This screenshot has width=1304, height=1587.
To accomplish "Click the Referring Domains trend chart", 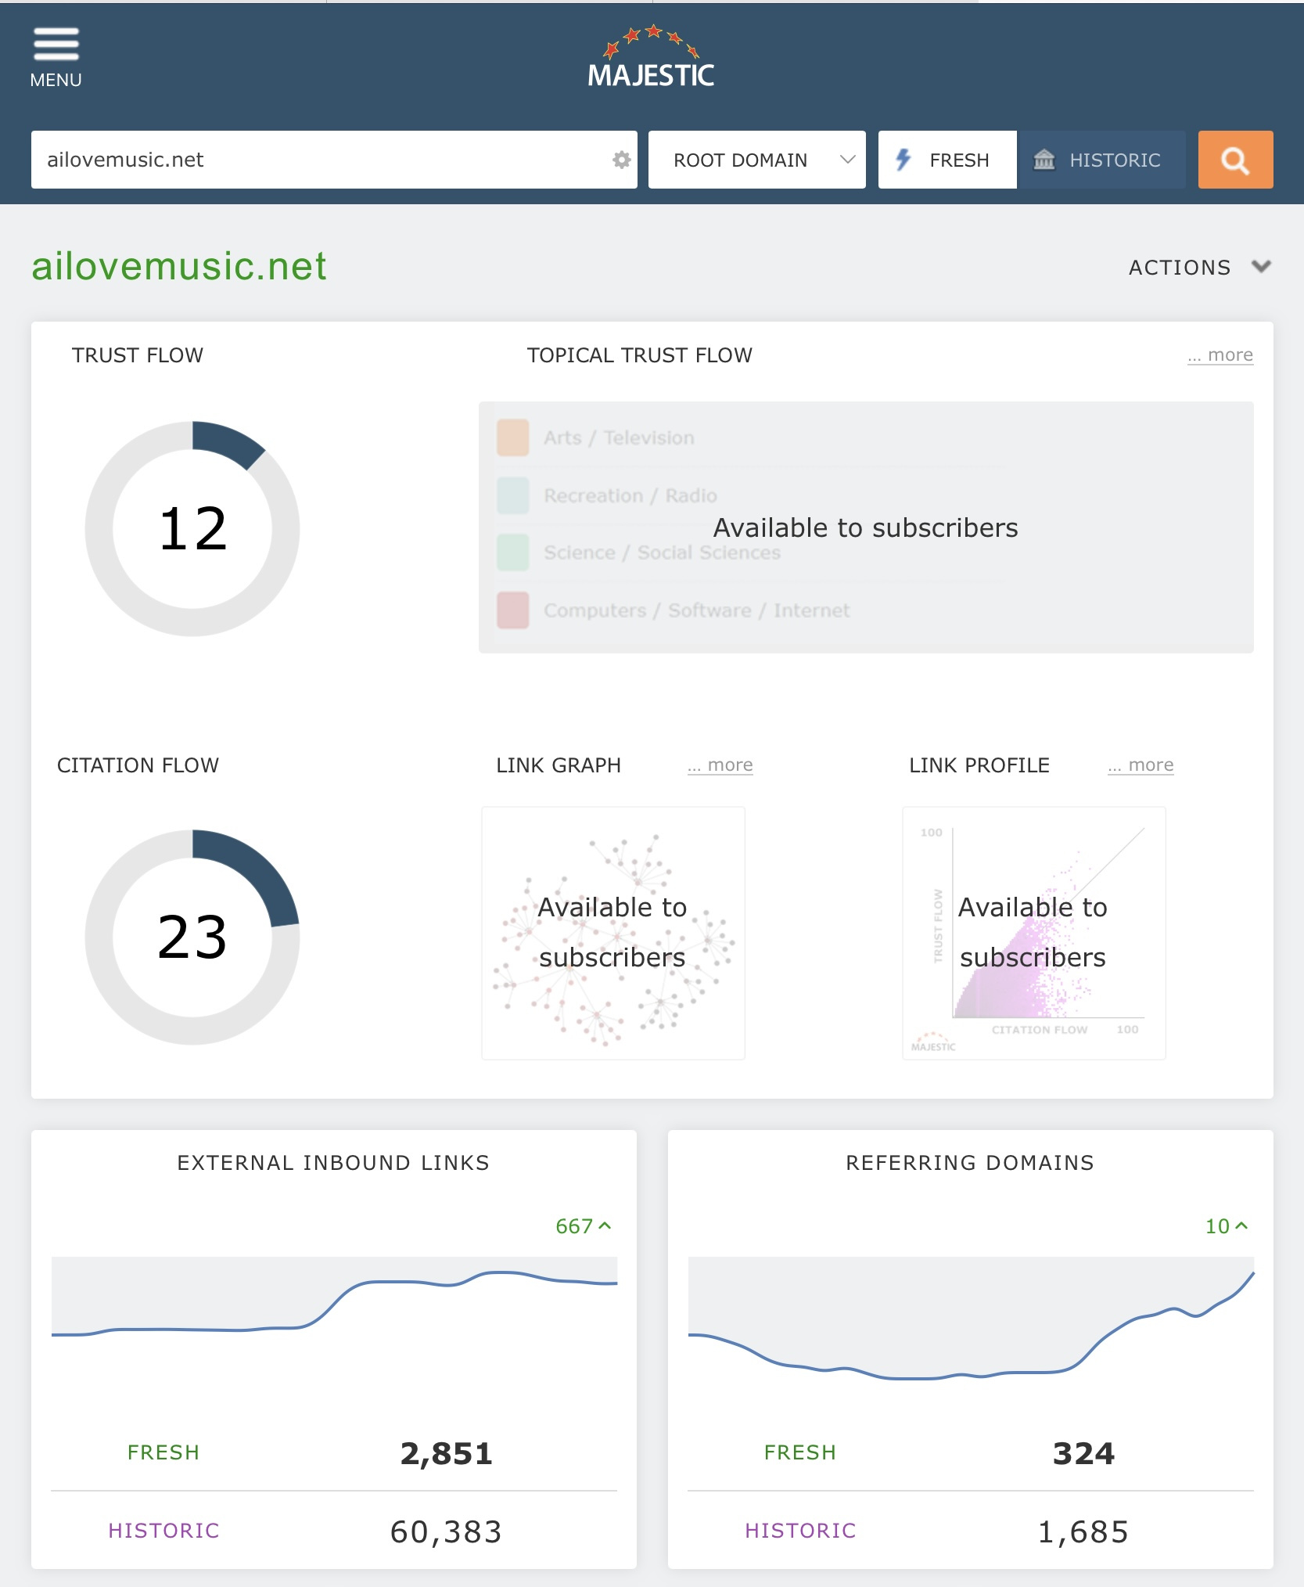I will tap(971, 1319).
